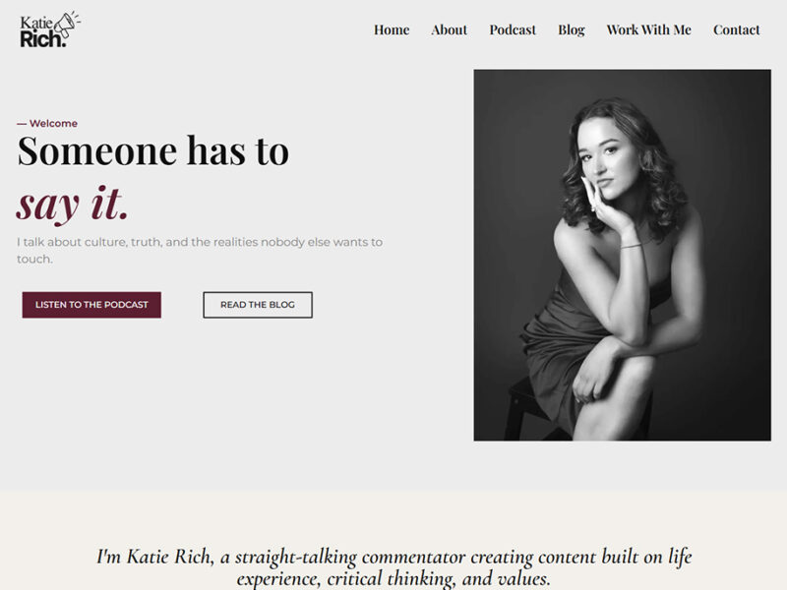Navigate to the Podcast section
787x590 pixels.
point(513,29)
